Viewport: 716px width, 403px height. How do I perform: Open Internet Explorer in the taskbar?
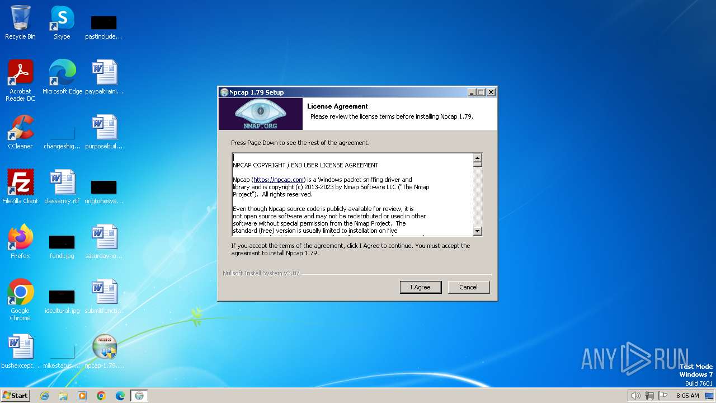point(44,396)
